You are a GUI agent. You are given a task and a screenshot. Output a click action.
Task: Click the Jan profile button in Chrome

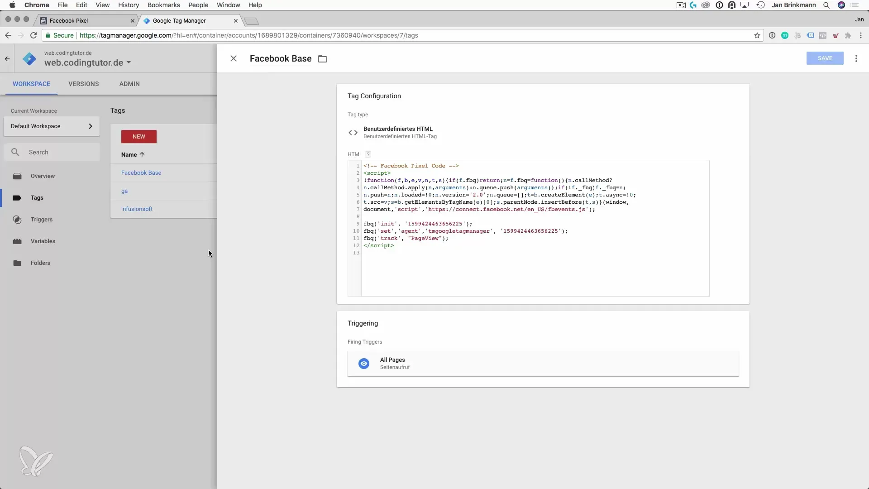859,19
